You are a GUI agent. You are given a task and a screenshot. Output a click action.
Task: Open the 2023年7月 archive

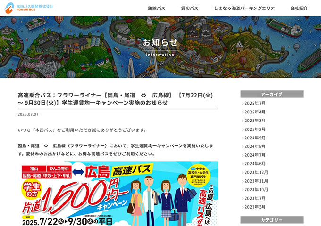click(x=255, y=198)
